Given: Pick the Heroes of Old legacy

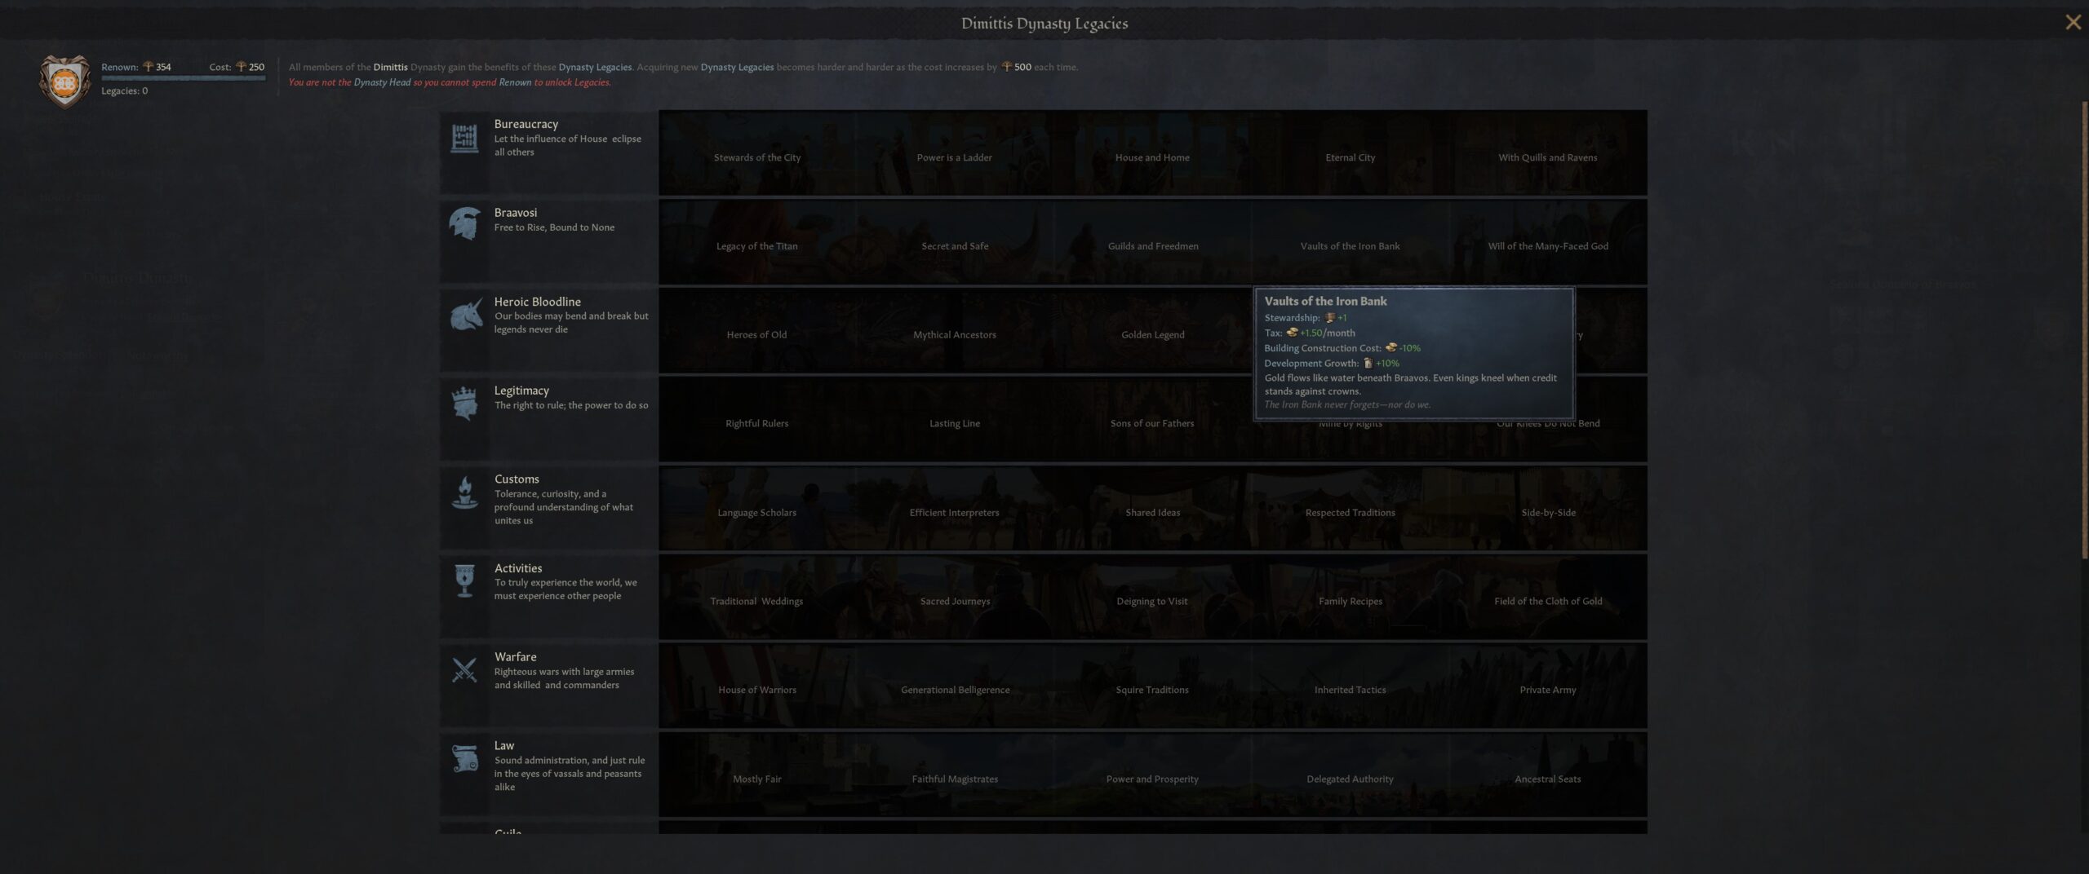Looking at the screenshot, I should (x=756, y=334).
